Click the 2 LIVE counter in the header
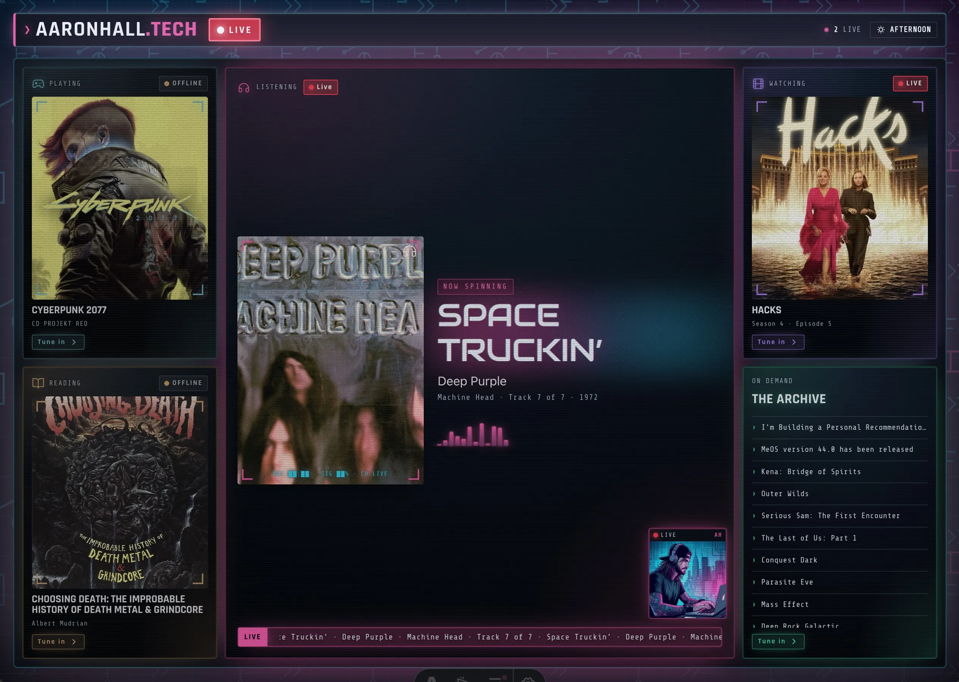 [842, 30]
